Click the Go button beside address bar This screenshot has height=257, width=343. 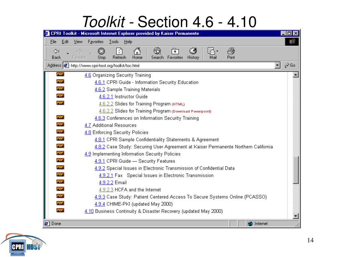(x=290, y=65)
